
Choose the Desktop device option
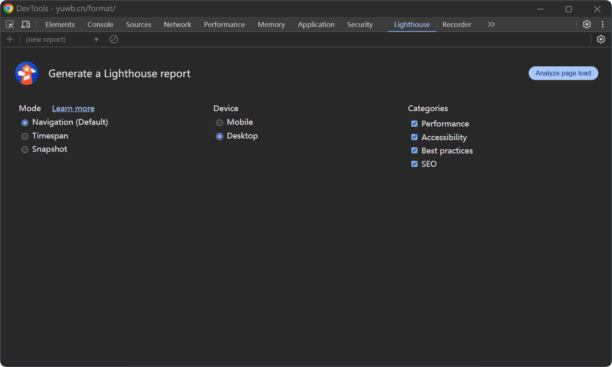click(220, 136)
